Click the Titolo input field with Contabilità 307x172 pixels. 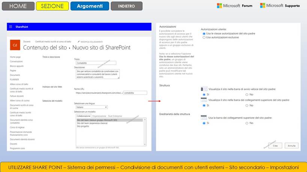pyautogui.click(x=96, y=63)
